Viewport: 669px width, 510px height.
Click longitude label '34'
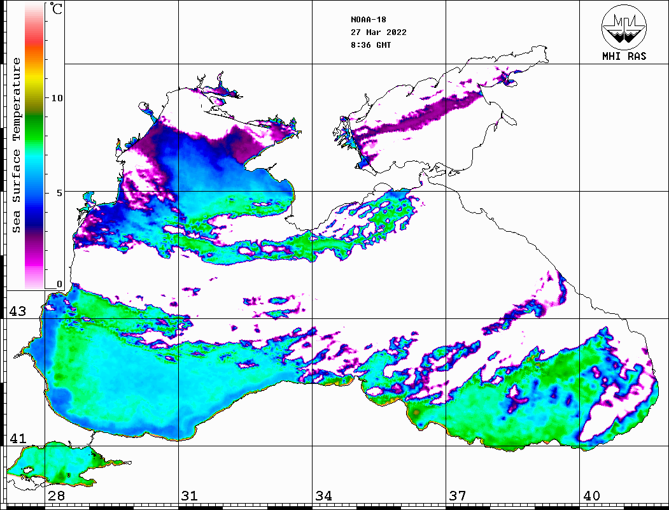[x=323, y=496]
